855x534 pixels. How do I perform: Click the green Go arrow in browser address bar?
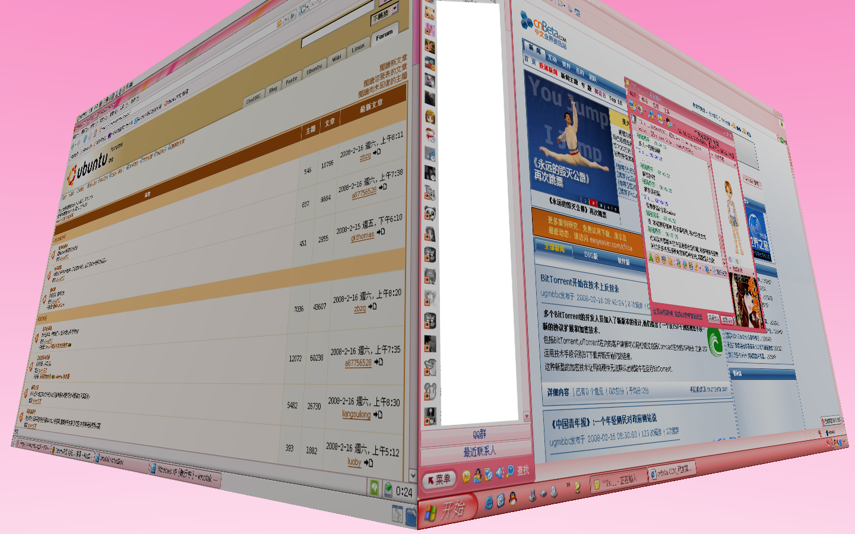293,15
